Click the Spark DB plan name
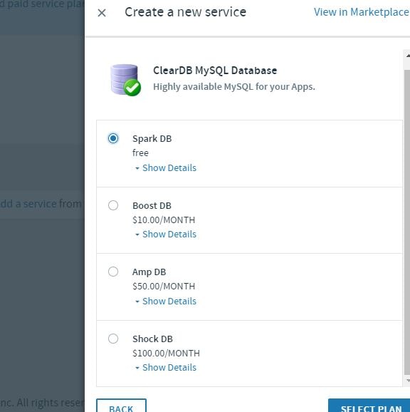410x412 pixels. (152, 138)
